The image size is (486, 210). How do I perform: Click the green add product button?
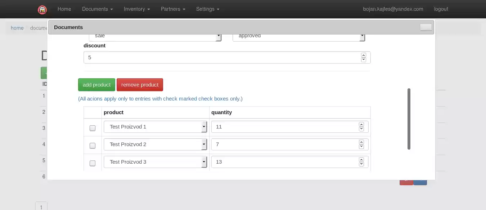(96, 84)
